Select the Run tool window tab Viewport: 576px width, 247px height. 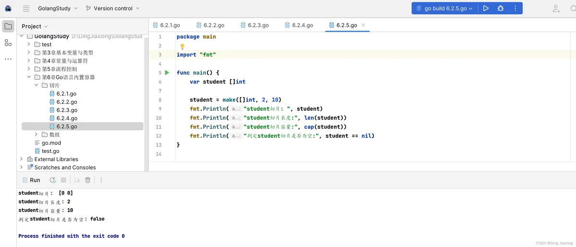click(x=31, y=180)
